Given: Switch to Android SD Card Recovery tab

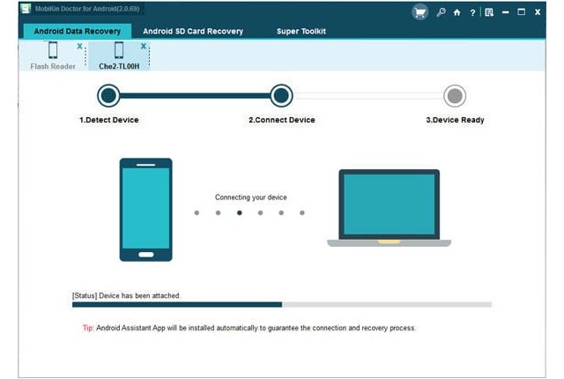Looking at the screenshot, I should [193, 31].
